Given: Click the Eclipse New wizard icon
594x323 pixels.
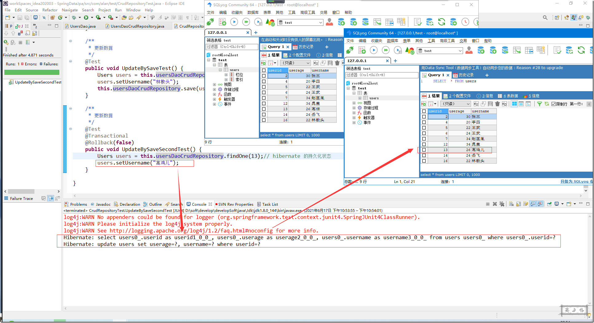Looking at the screenshot, I should coord(8,18).
